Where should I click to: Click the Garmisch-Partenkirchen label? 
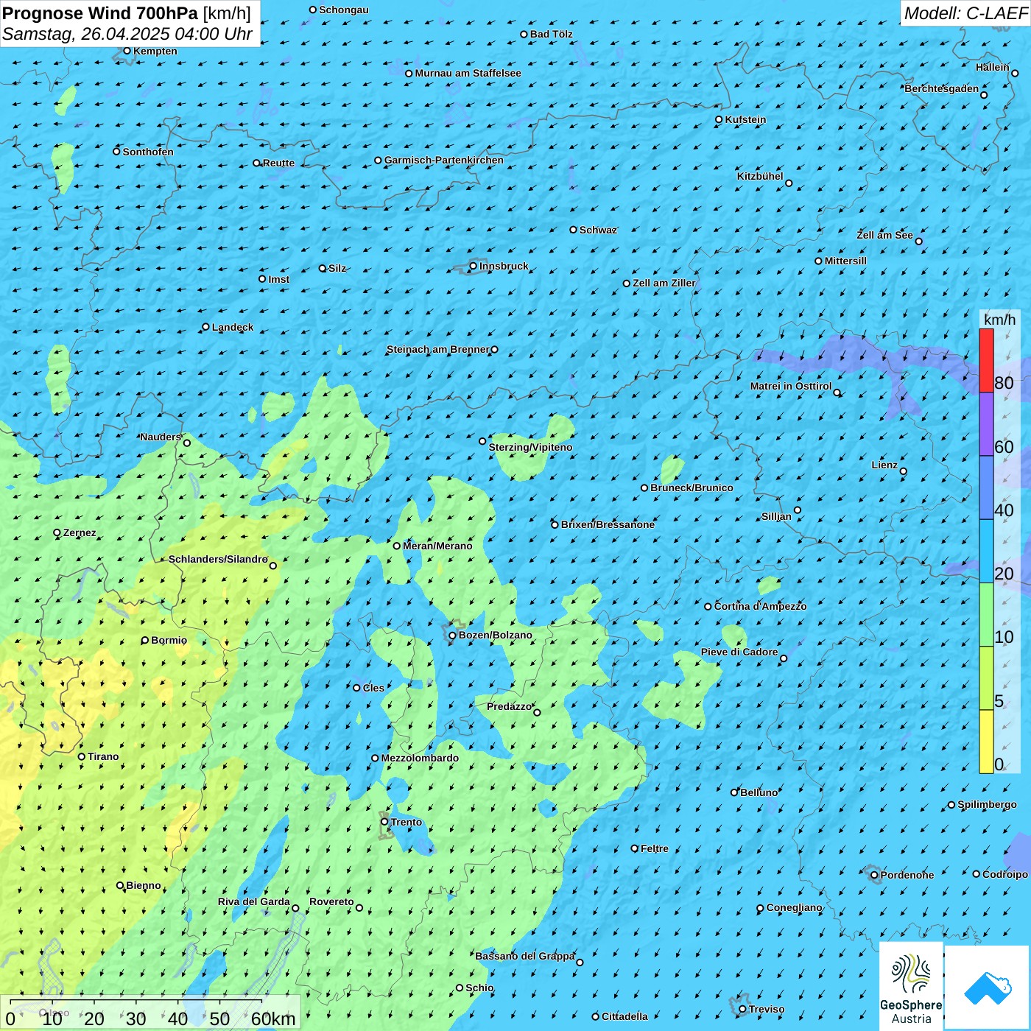pos(444,160)
